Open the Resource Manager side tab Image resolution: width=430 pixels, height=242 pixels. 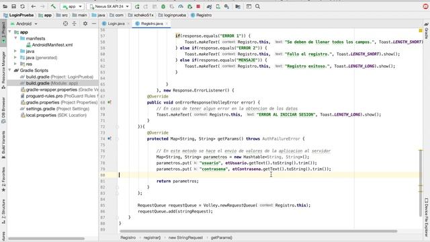tap(3, 70)
